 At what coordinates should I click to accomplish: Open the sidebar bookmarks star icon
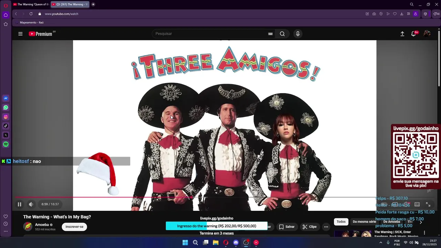point(6,24)
